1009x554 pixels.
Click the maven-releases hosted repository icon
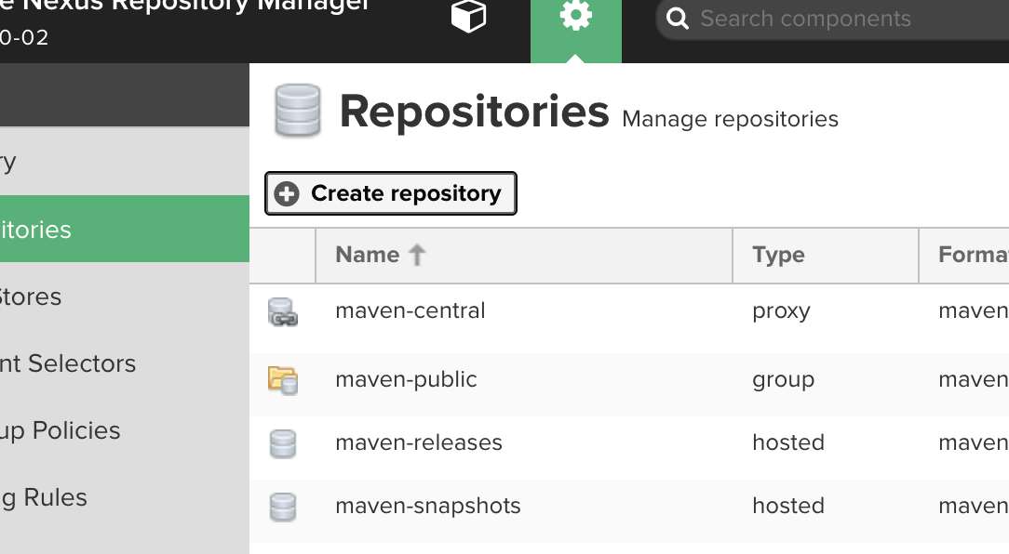282,443
